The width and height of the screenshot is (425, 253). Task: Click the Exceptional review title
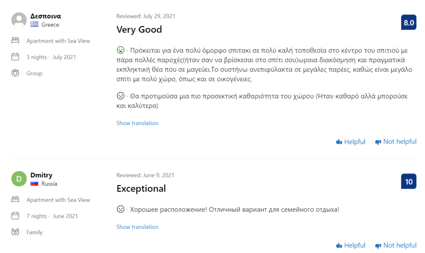141,188
